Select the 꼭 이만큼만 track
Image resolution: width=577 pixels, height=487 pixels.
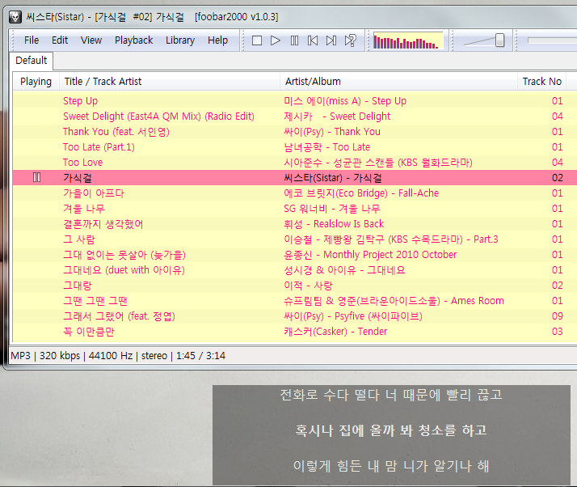(89, 332)
